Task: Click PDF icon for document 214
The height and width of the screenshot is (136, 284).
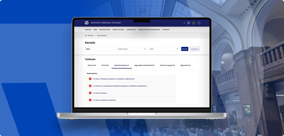Action: coord(90,86)
